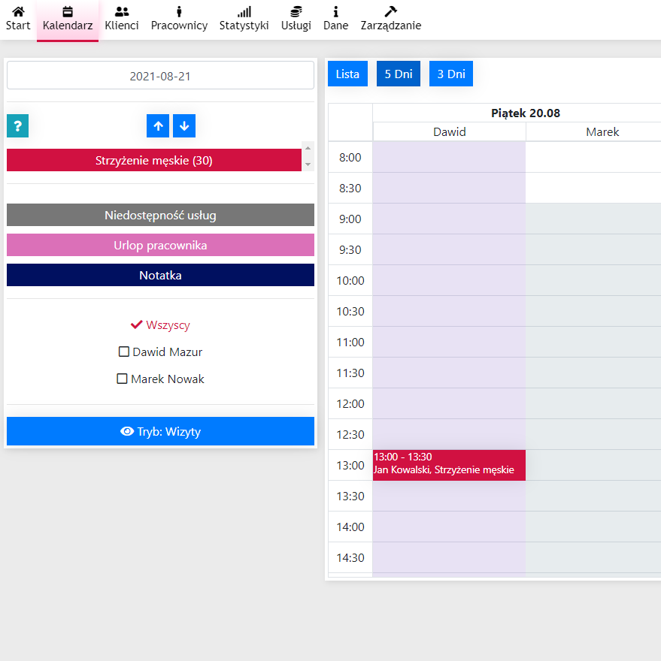Open Statystyki bar chart icon

tap(244, 12)
